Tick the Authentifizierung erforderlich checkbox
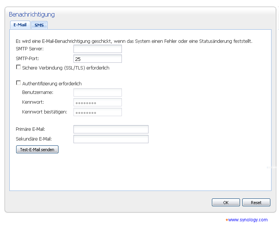This screenshot has height=233, width=279. (18, 83)
